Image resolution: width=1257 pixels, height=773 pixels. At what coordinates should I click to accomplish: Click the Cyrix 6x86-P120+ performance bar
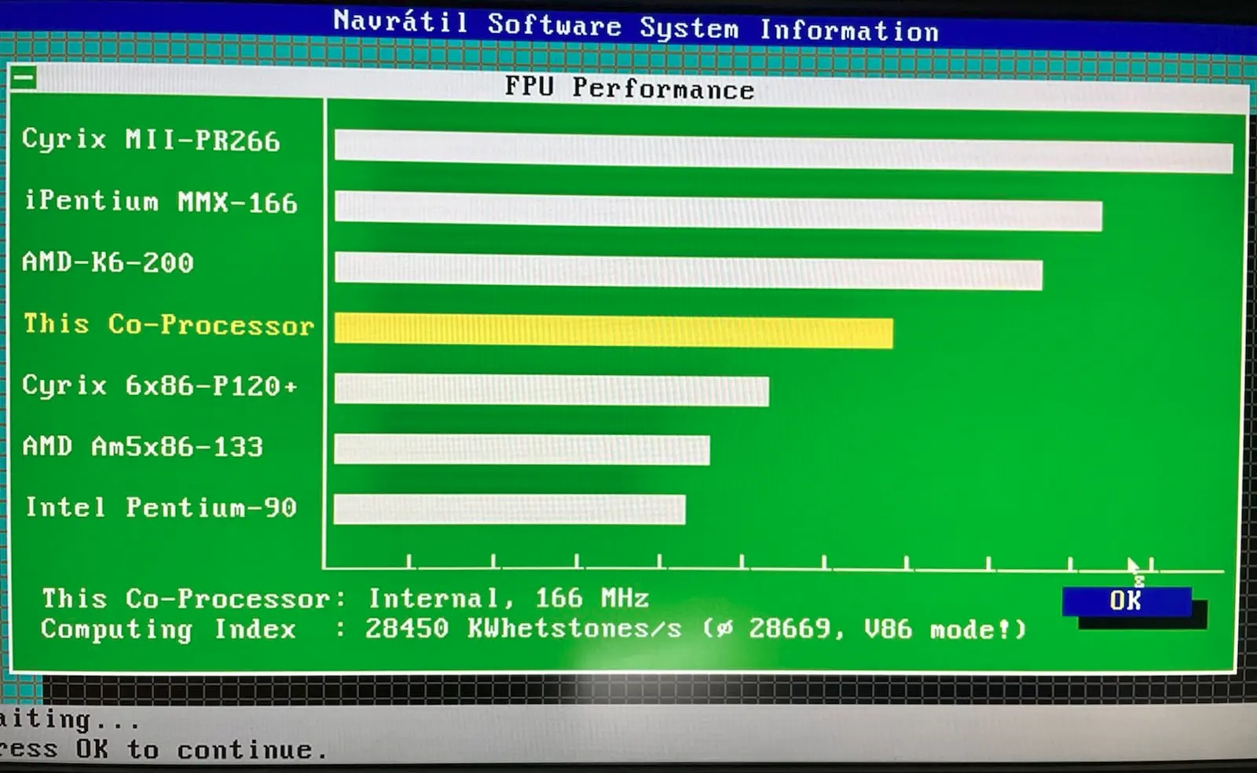(552, 390)
